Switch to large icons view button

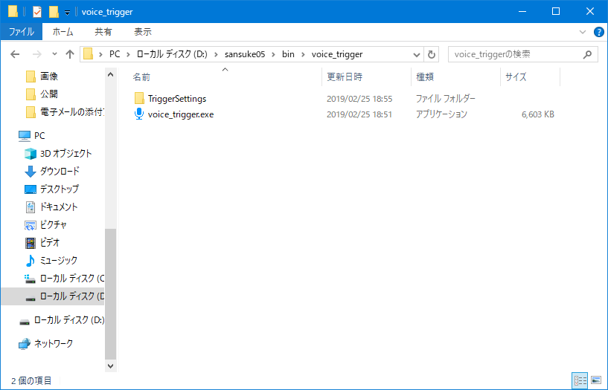[x=596, y=380]
